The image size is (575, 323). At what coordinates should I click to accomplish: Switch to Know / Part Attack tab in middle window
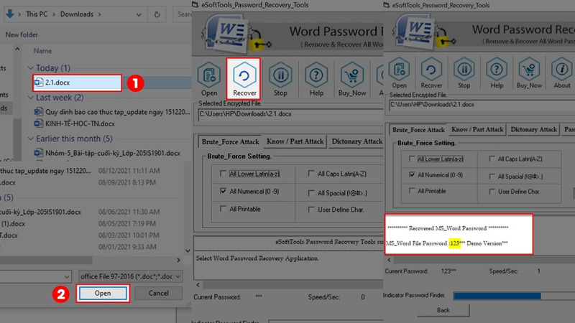[x=295, y=141]
